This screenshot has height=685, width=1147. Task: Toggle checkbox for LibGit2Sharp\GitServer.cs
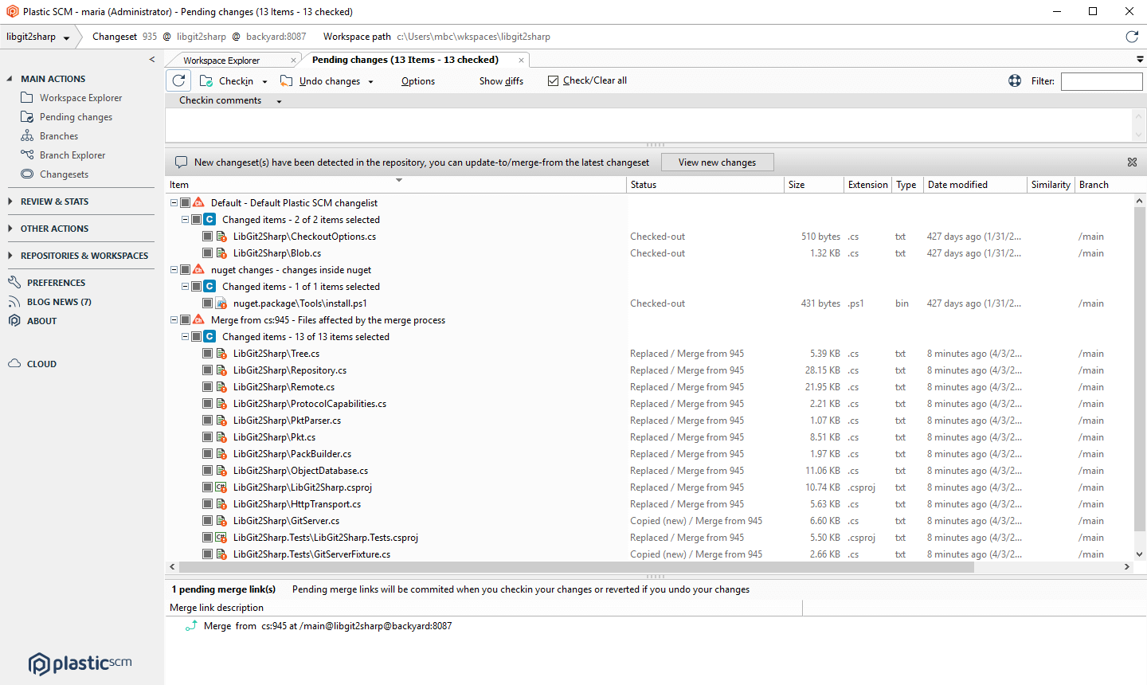point(207,521)
